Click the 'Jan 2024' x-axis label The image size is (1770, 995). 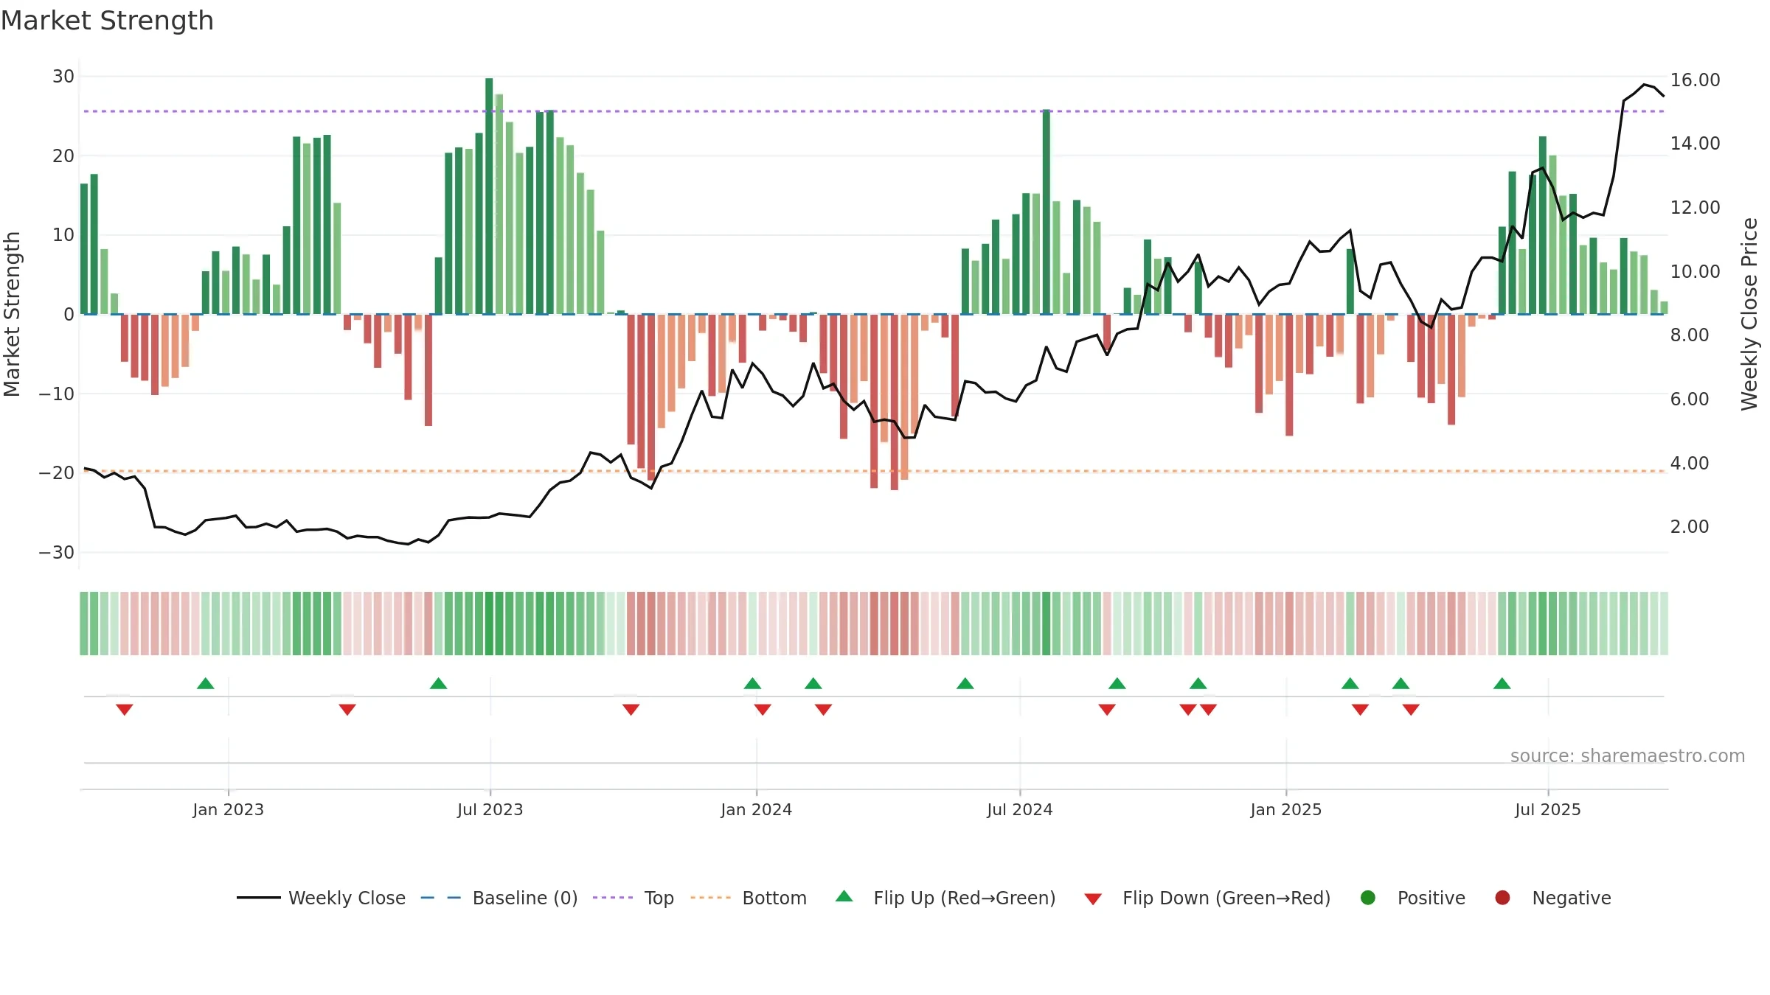tap(757, 809)
